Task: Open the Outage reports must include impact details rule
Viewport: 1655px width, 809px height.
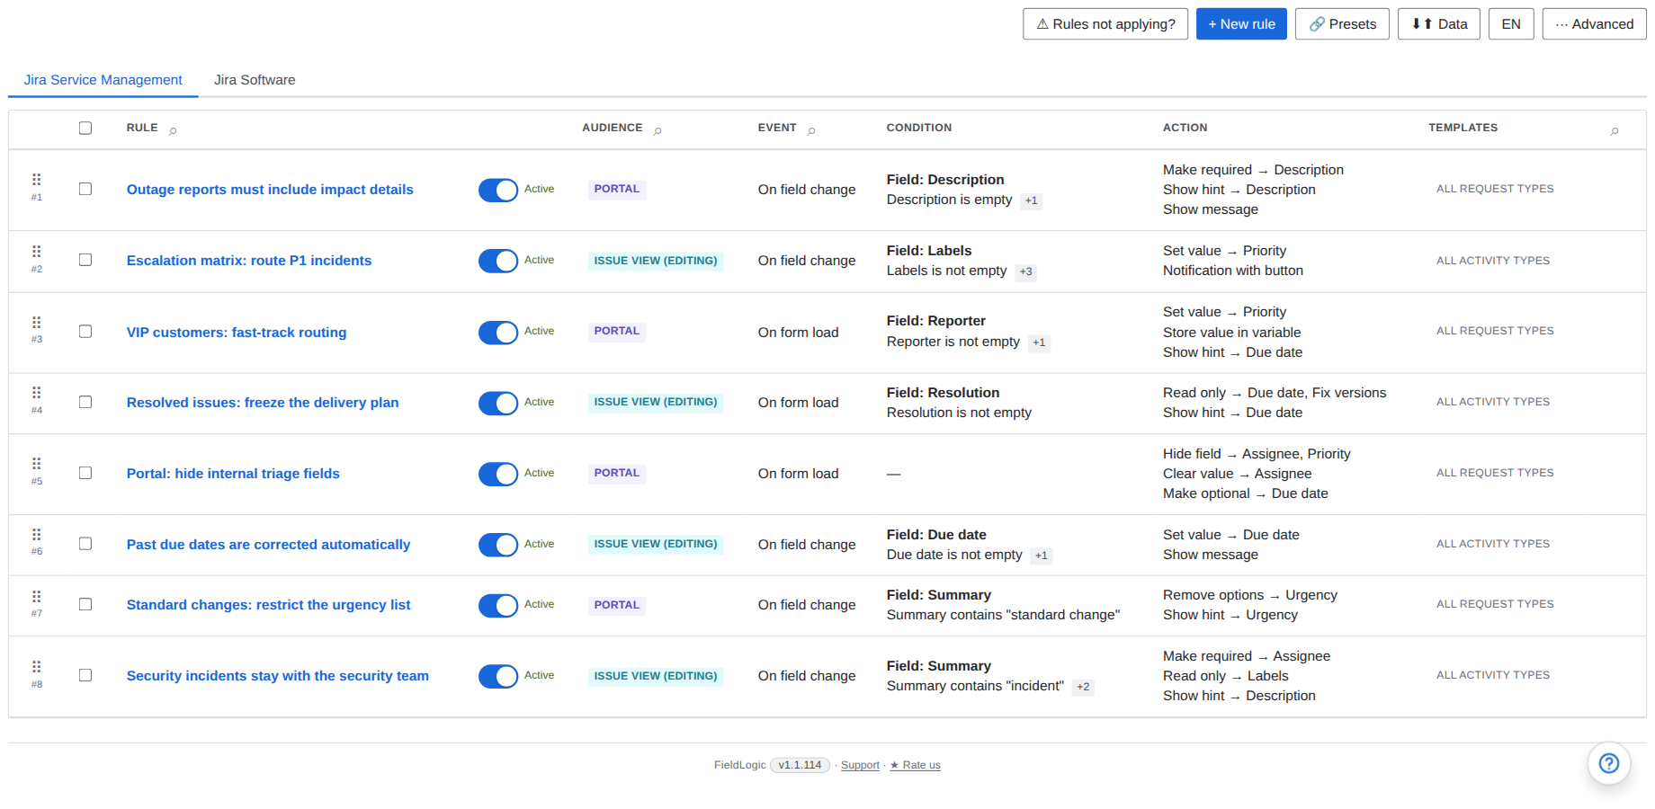Action: [x=270, y=190]
